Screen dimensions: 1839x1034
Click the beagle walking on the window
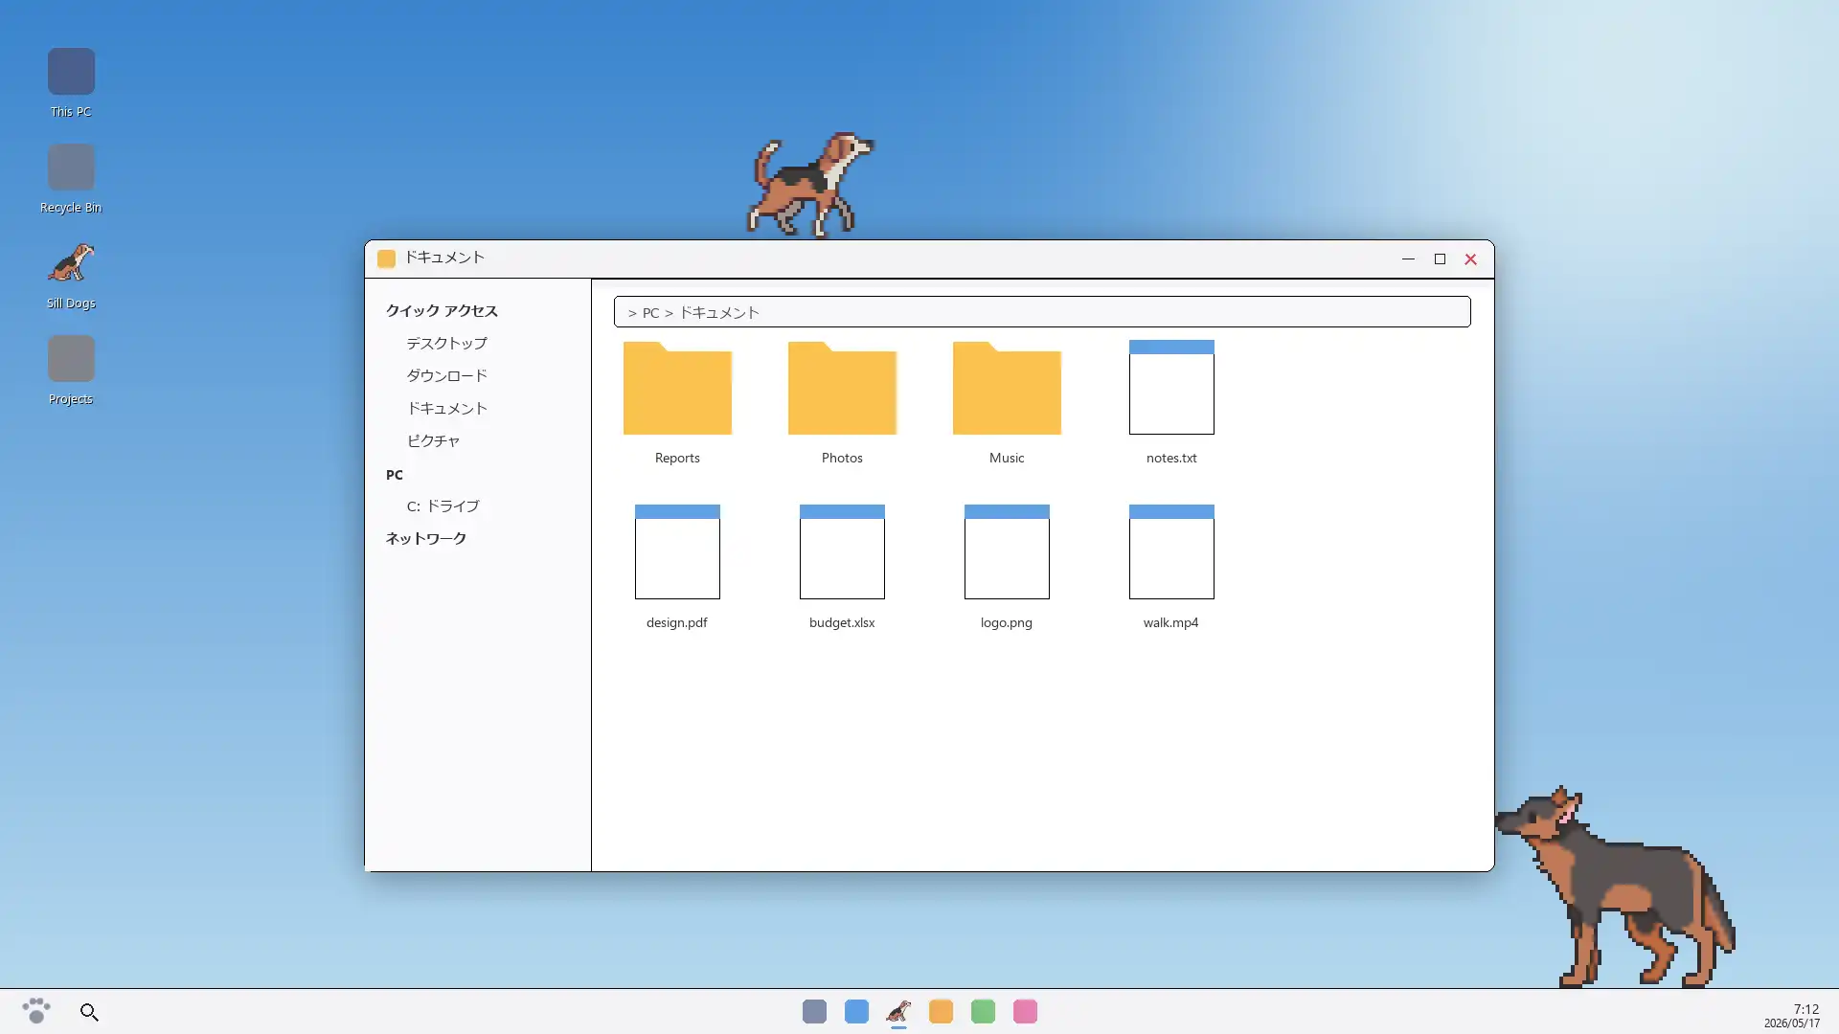(x=810, y=185)
